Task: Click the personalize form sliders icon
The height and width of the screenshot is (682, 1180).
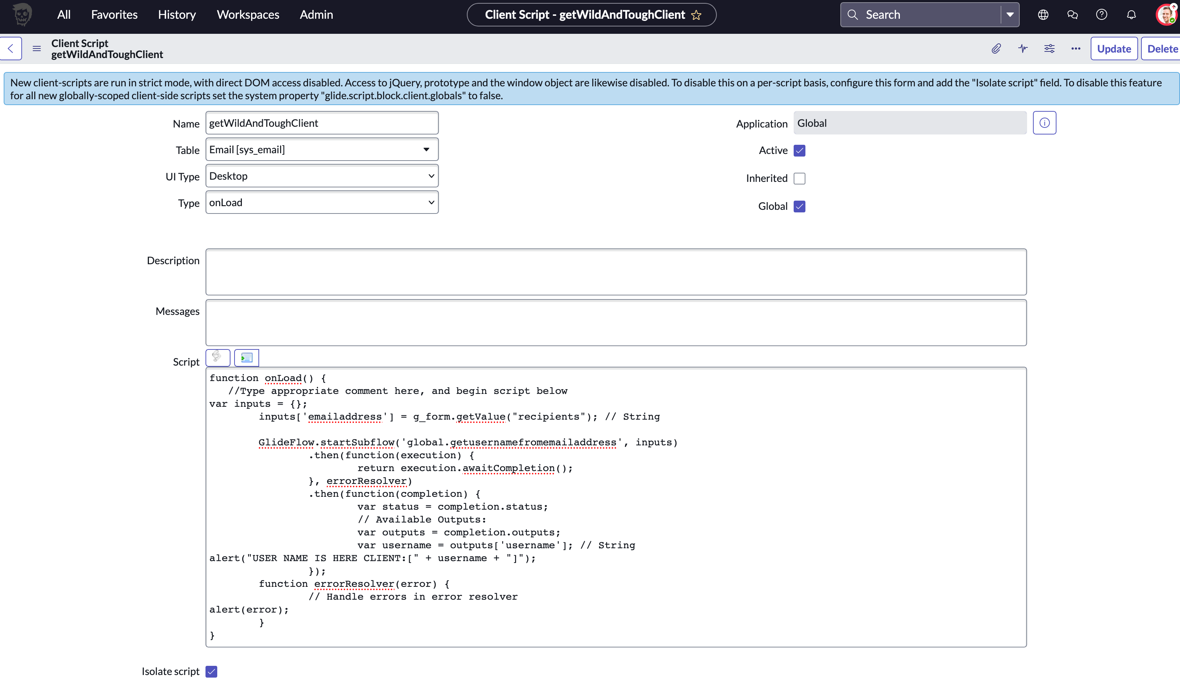Action: (x=1050, y=49)
